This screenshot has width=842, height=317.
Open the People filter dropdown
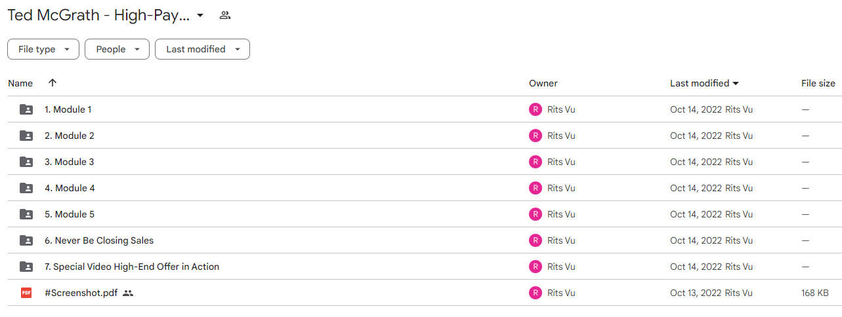click(117, 49)
